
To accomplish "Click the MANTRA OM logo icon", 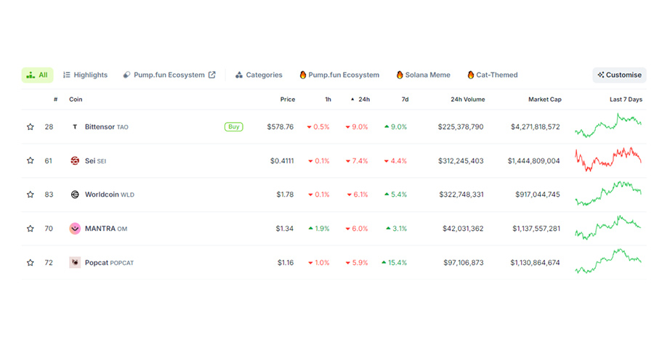I will tap(75, 229).
